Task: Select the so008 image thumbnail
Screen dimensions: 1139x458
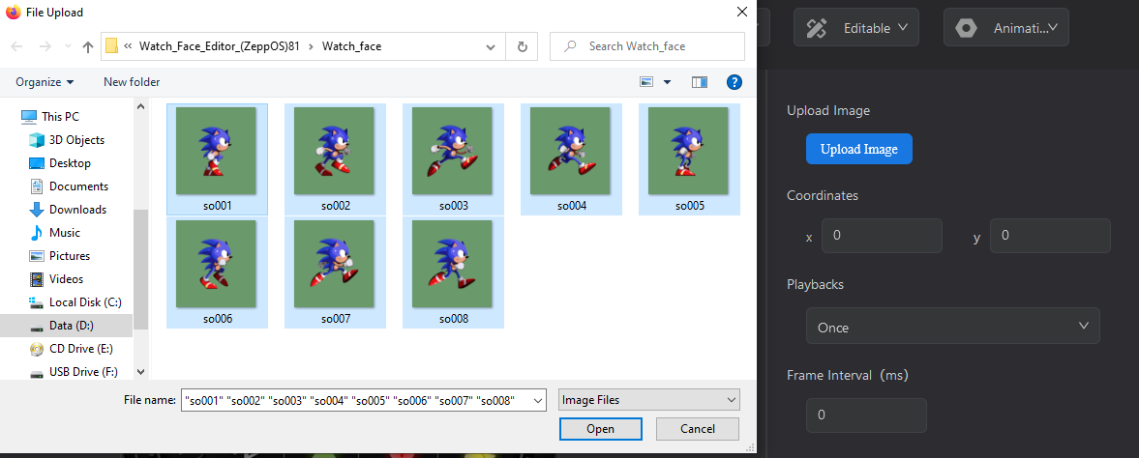Action: [453, 272]
